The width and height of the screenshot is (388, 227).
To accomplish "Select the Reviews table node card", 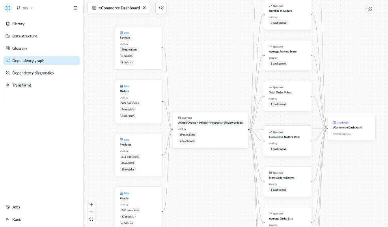I will [x=139, y=47].
